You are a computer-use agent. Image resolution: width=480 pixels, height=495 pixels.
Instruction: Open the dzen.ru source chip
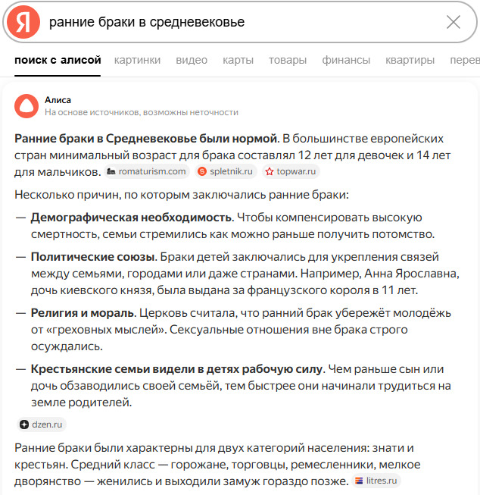[42, 425]
